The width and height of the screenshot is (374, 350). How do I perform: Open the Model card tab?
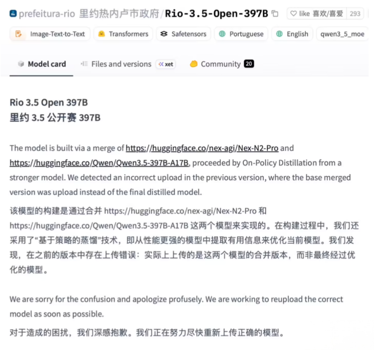tap(42, 64)
